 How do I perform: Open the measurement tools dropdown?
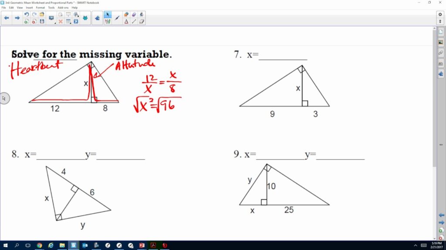pyautogui.click(x=76, y=14)
